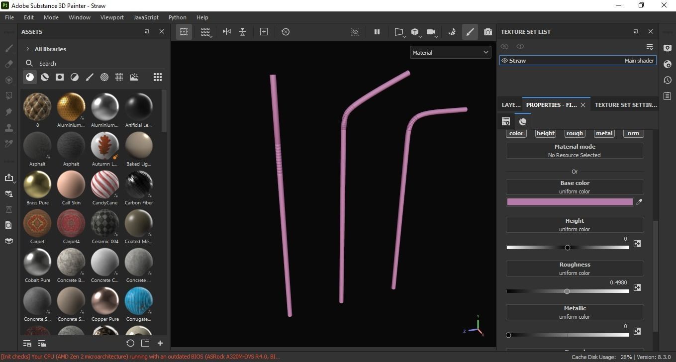Click the Metallic uniform color button
This screenshot has height=362, width=676.
click(x=575, y=312)
